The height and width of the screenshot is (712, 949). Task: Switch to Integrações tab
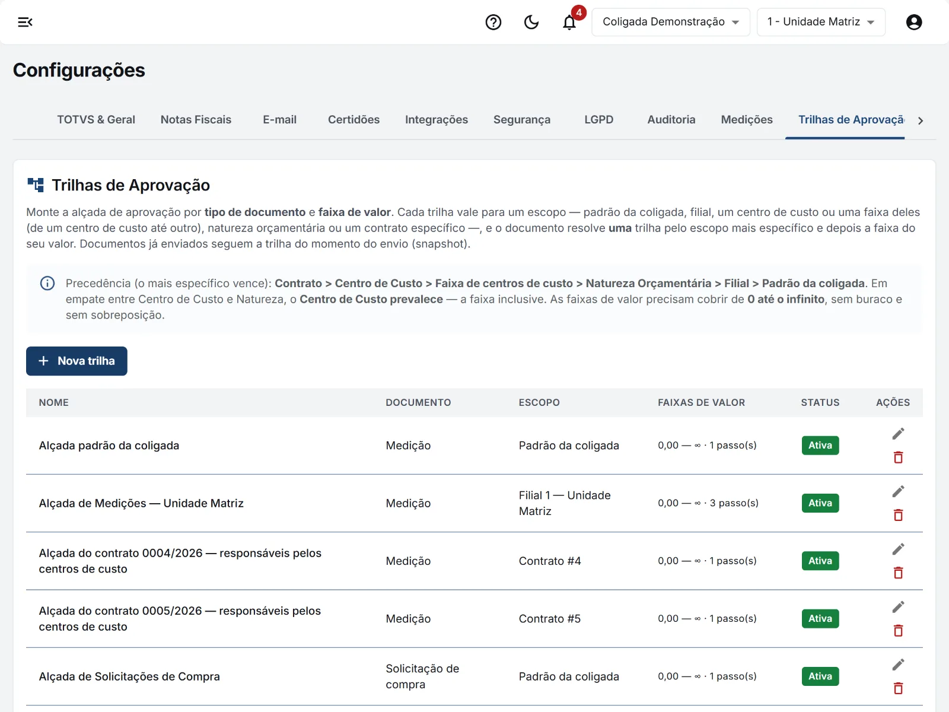point(437,120)
